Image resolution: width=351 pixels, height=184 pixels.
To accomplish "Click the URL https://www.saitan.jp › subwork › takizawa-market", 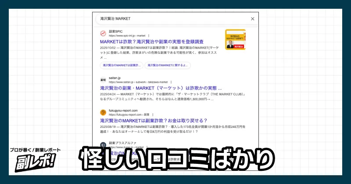I will click(138, 82).
